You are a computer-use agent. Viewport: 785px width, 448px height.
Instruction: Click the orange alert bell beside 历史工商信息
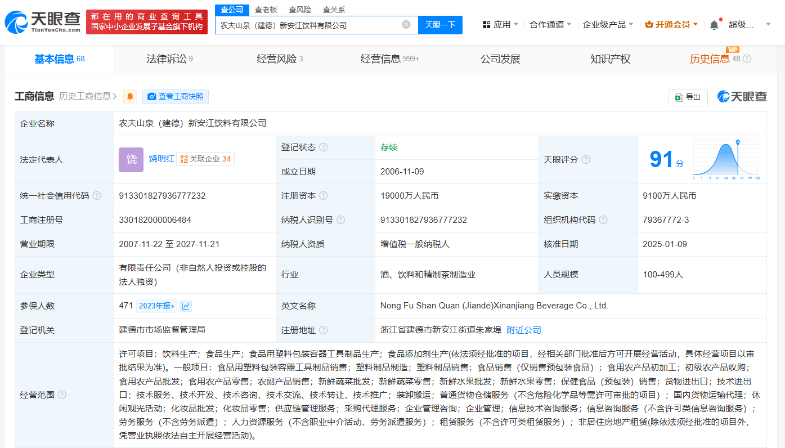click(x=130, y=96)
